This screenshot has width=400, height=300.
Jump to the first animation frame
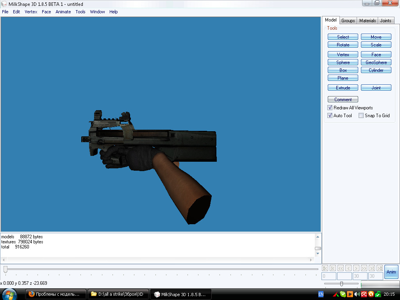coord(325,268)
